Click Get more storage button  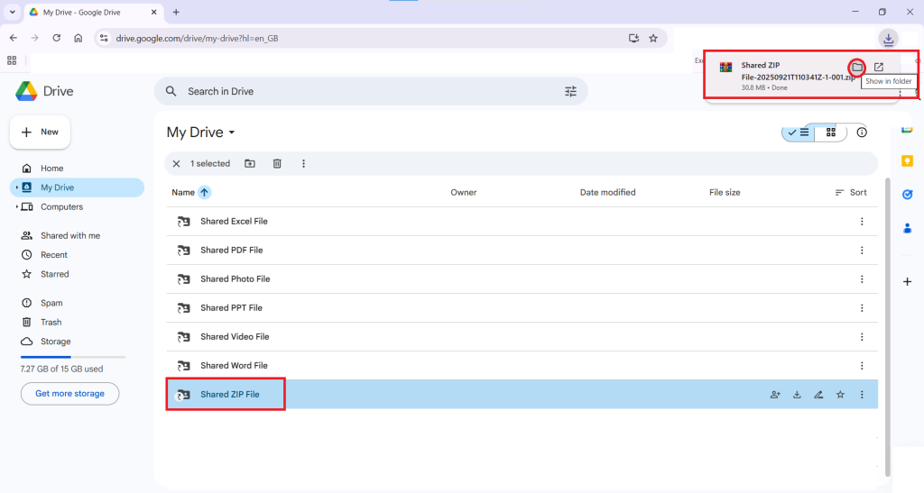[x=69, y=394]
